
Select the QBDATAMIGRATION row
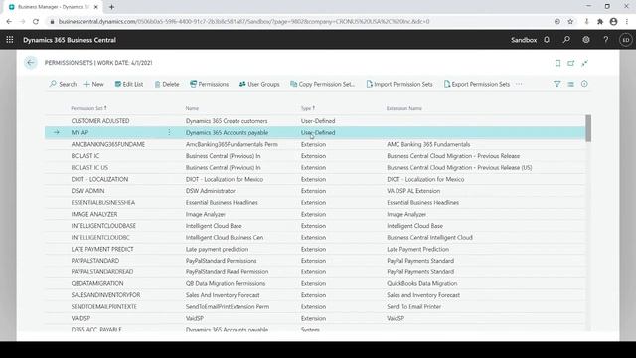point(315,283)
